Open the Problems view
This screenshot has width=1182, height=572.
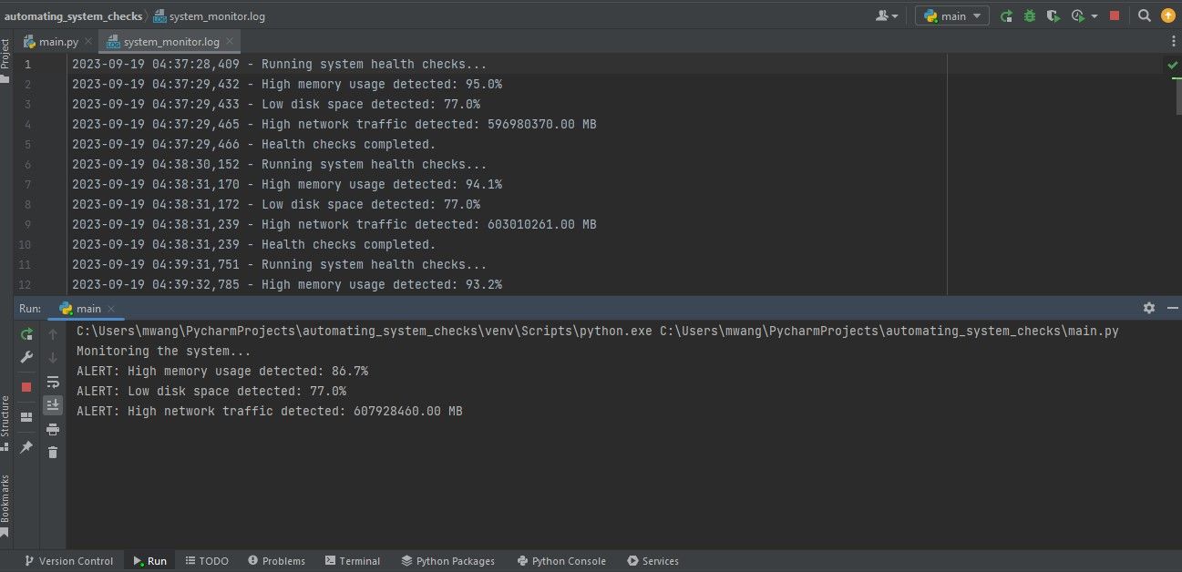tap(276, 560)
